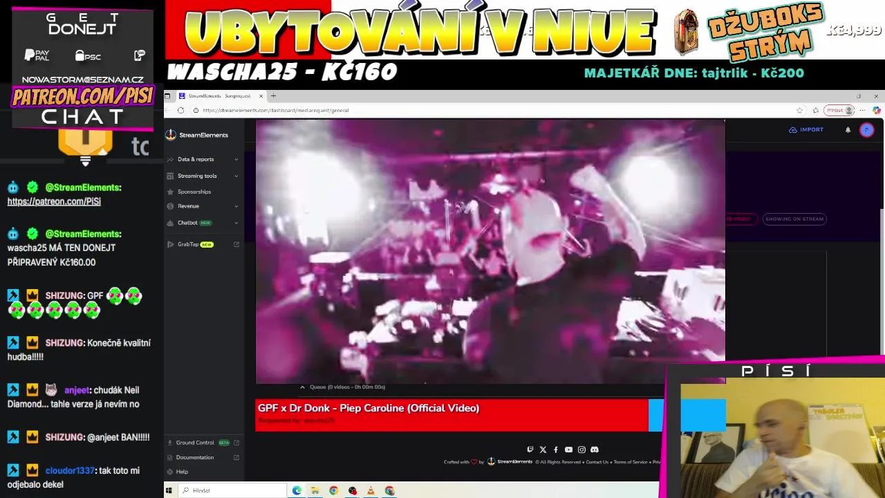This screenshot has height=498, width=885.
Task: Open the Windows Start menu
Action: click(169, 490)
